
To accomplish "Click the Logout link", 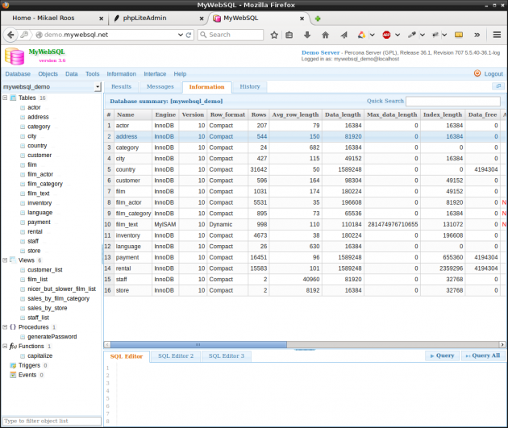I will pyautogui.click(x=493, y=74).
